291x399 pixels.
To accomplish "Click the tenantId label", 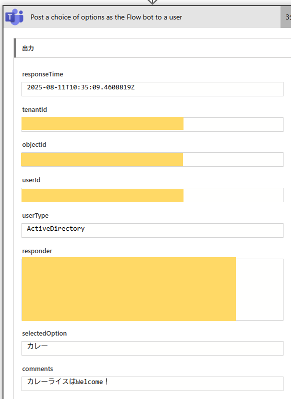I will pyautogui.click(x=34, y=110).
